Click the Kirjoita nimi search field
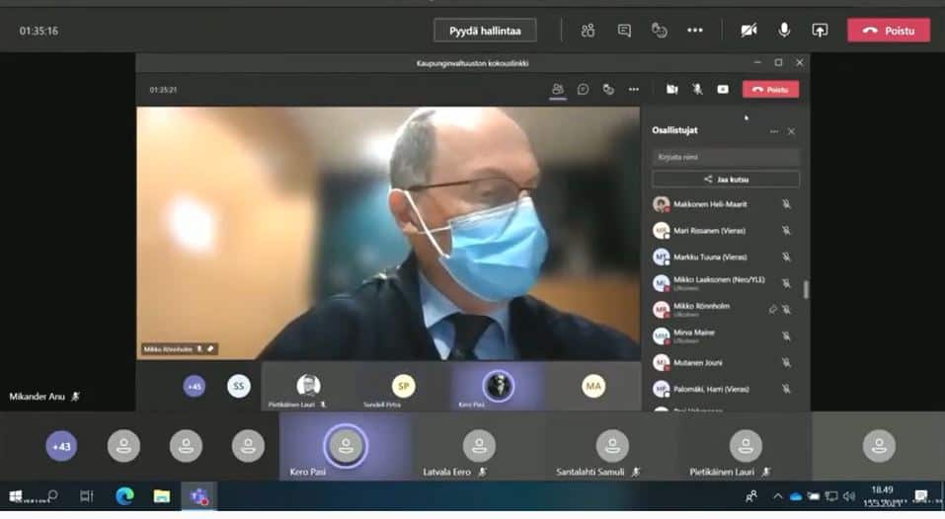Image resolution: width=945 pixels, height=519 pixels. tap(726, 157)
